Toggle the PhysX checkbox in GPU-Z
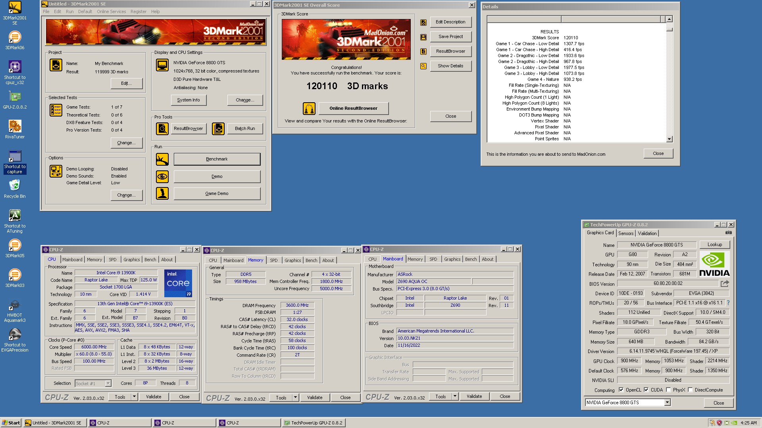The image size is (762, 428). pyautogui.click(x=668, y=390)
